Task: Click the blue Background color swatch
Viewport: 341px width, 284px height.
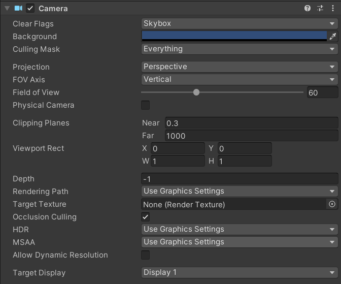Action: click(234, 36)
